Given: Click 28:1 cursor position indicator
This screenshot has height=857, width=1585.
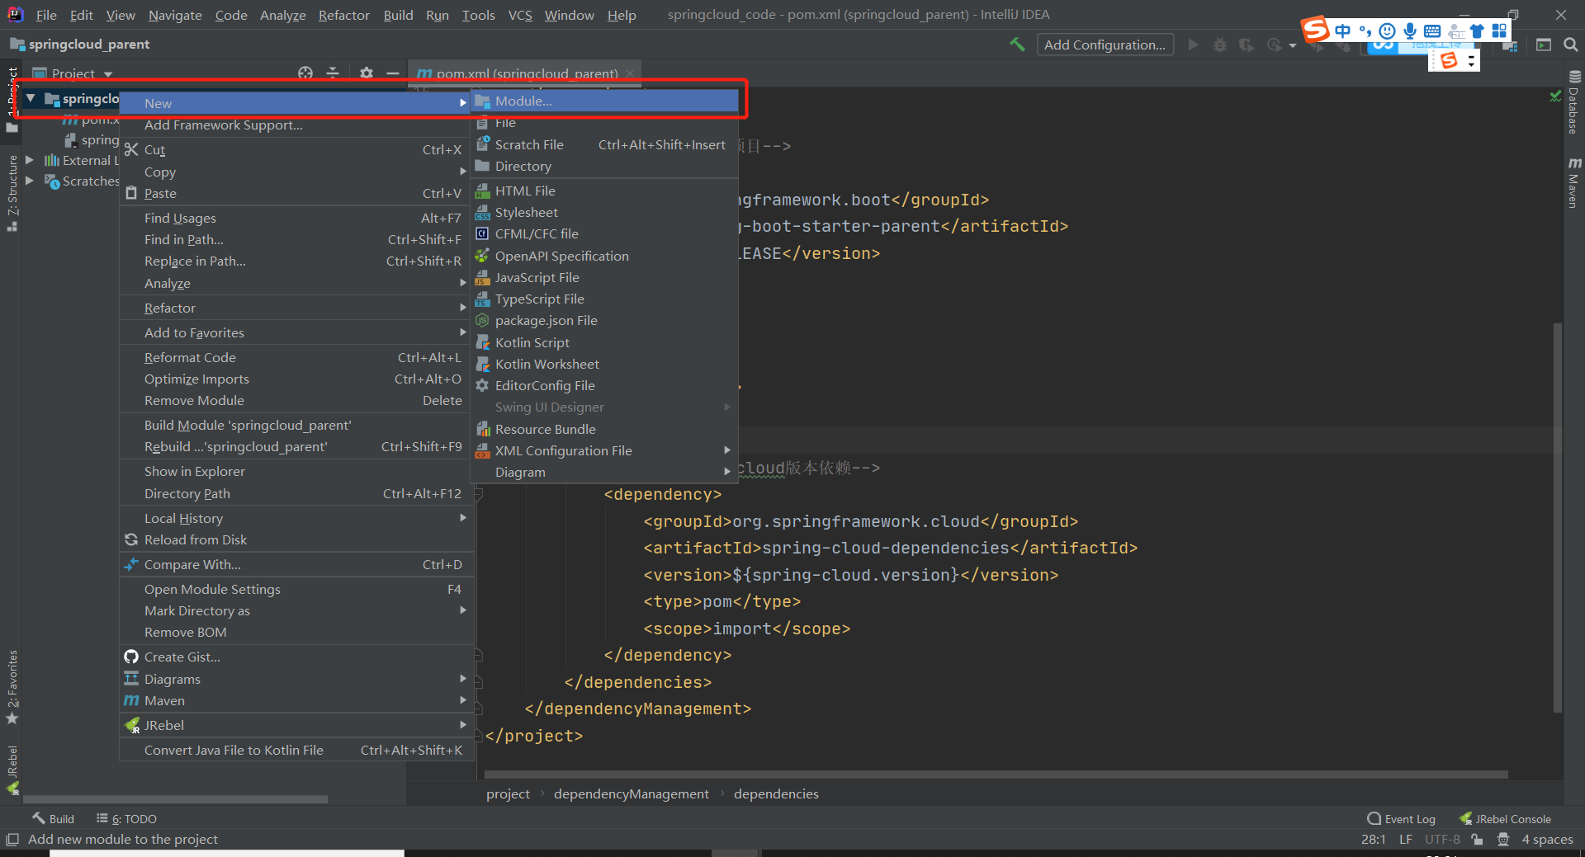Looking at the screenshot, I should (x=1373, y=839).
